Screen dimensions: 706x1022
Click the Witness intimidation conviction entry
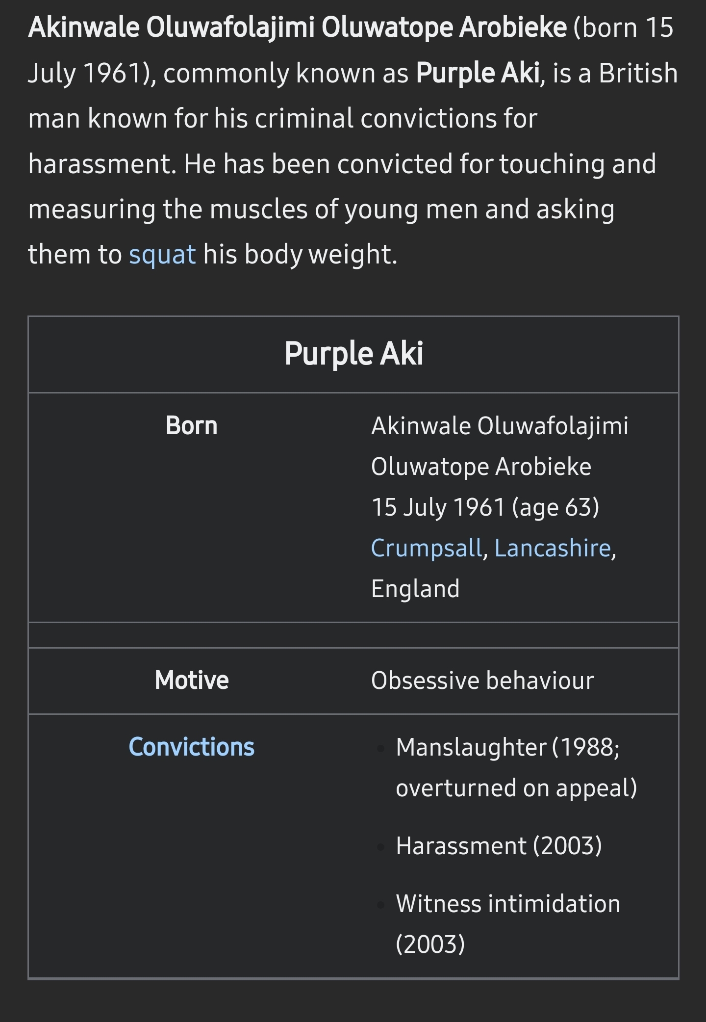coord(508,924)
